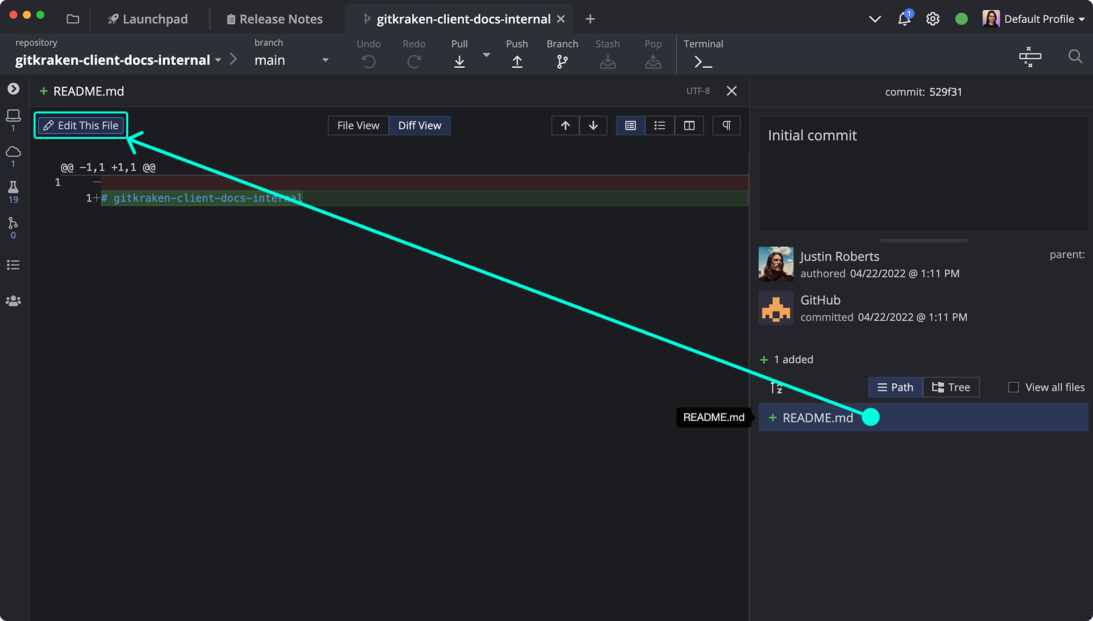Enable View all files checkbox

click(1014, 387)
